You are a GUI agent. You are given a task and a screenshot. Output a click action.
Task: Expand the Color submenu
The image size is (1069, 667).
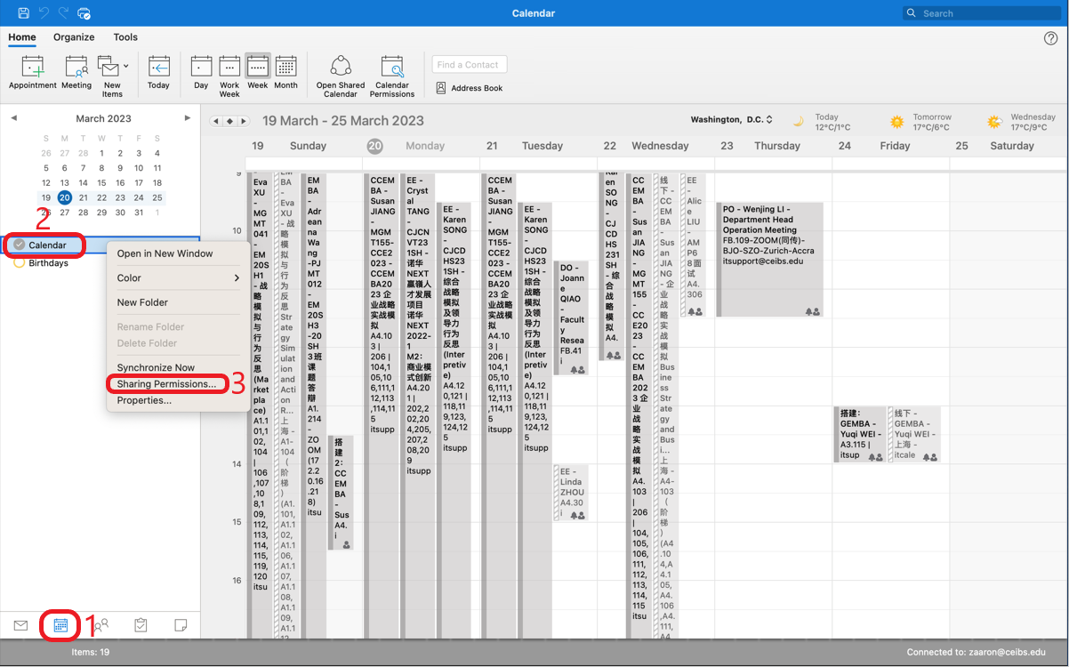(x=178, y=278)
